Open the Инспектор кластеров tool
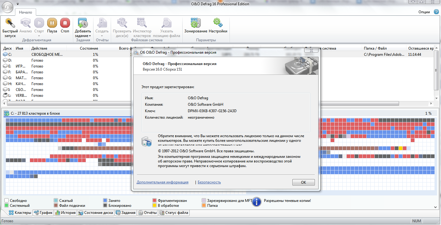Image resolution: width=441 pixels, height=225 pixels. tap(142, 23)
